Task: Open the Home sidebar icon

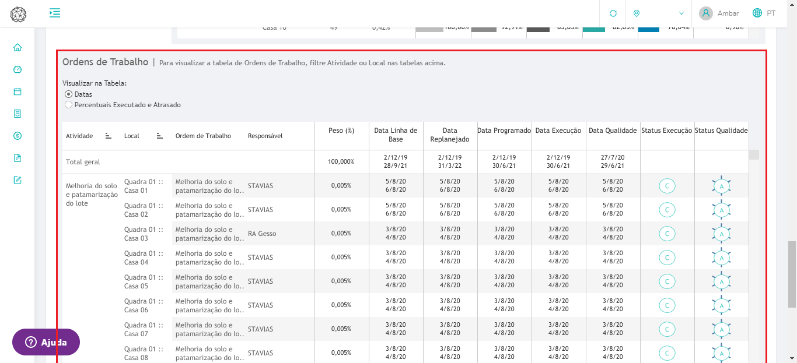Action: pyautogui.click(x=18, y=47)
